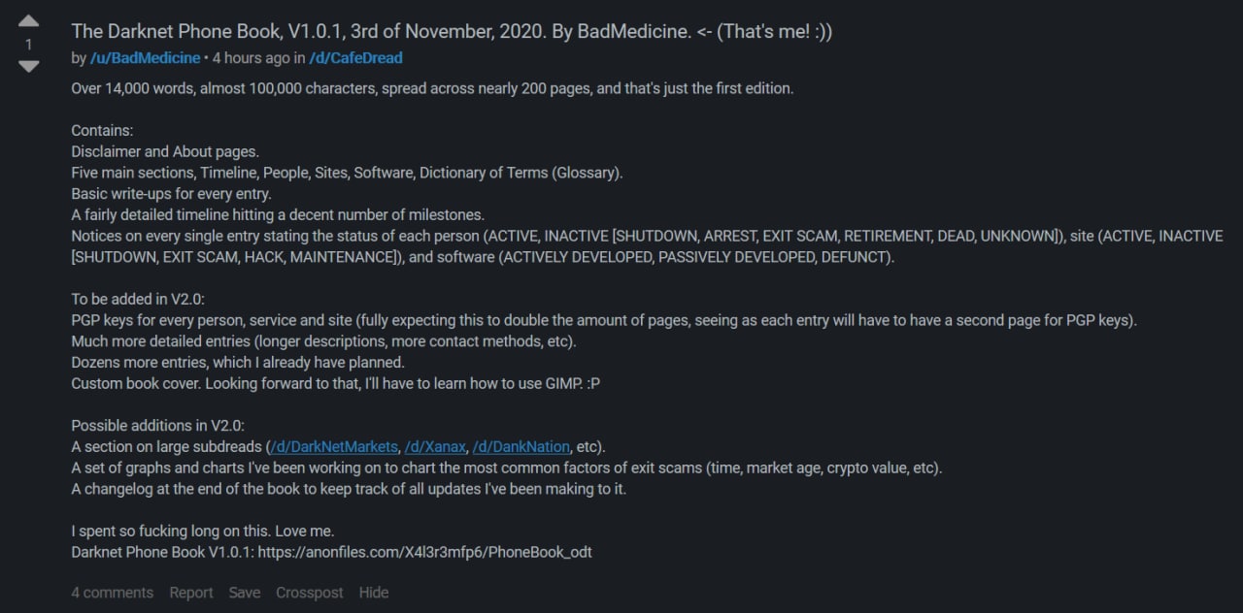Click the 'Possible additions in V2.0:' line
The width and height of the screenshot is (1243, 613).
(x=157, y=426)
